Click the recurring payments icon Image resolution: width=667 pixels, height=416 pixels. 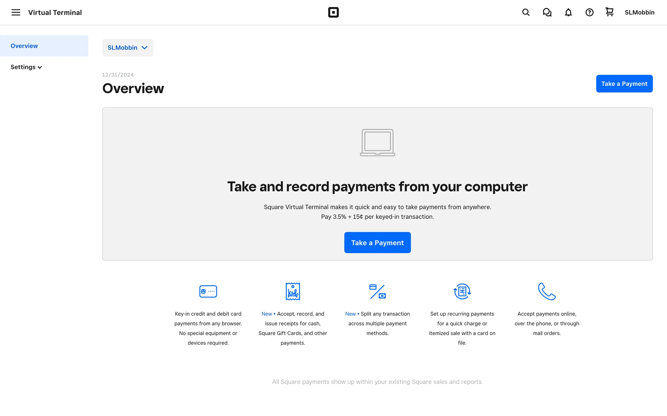tap(462, 291)
